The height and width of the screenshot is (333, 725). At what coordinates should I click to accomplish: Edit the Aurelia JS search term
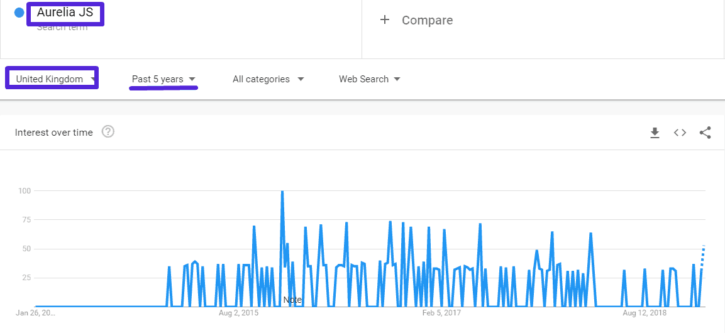(65, 13)
